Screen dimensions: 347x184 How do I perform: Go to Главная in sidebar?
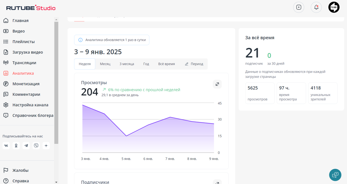20,20
